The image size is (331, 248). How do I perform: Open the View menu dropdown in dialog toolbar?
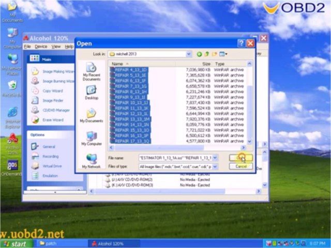pos(223,54)
